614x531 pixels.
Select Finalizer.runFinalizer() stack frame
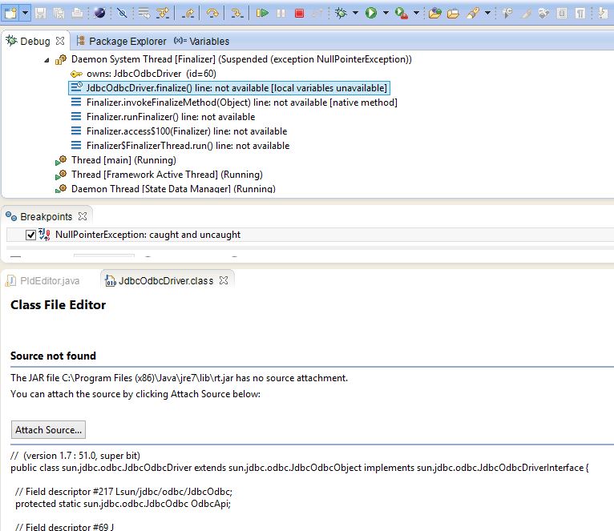coord(163,117)
